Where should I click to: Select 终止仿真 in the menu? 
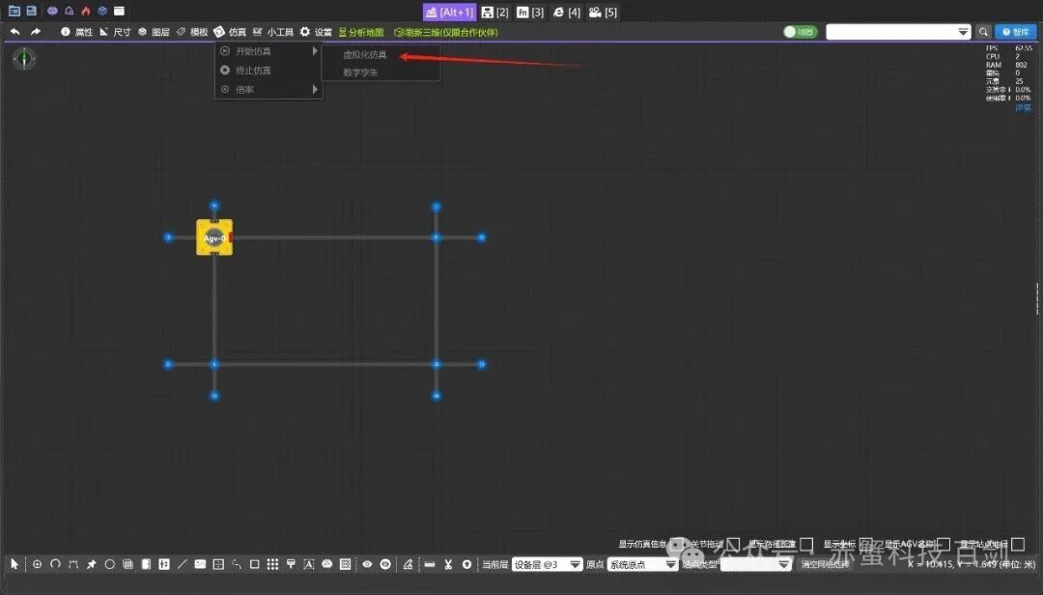[x=268, y=70]
